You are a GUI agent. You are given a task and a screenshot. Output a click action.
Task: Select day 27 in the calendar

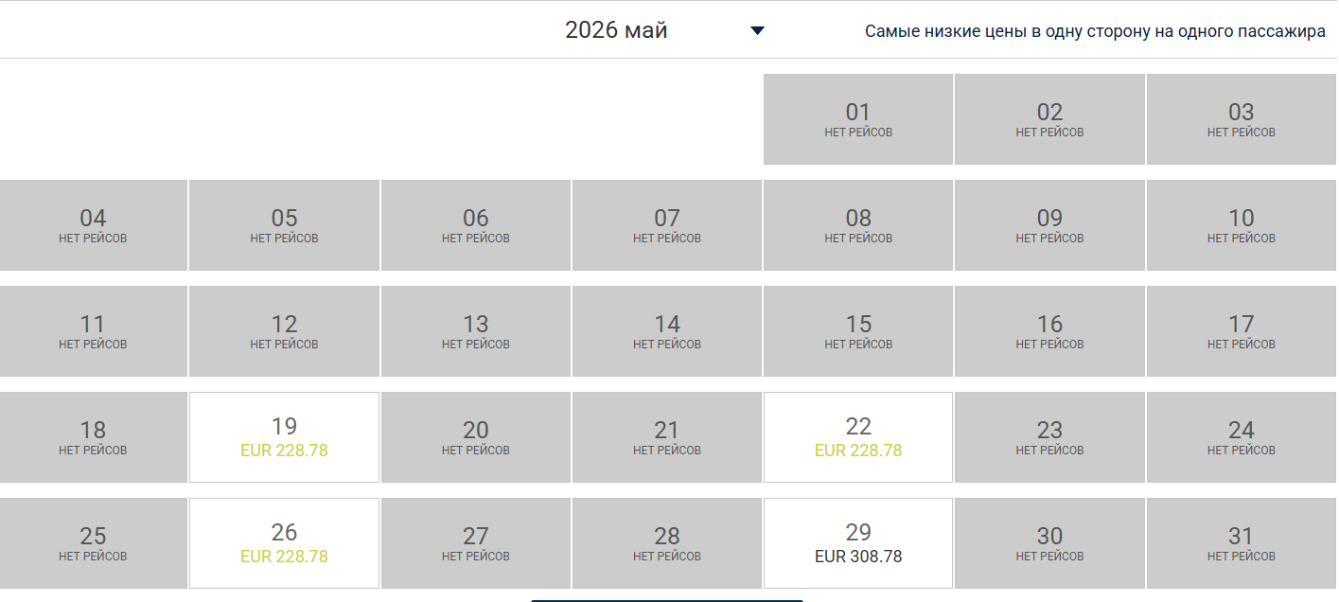pyautogui.click(x=476, y=543)
